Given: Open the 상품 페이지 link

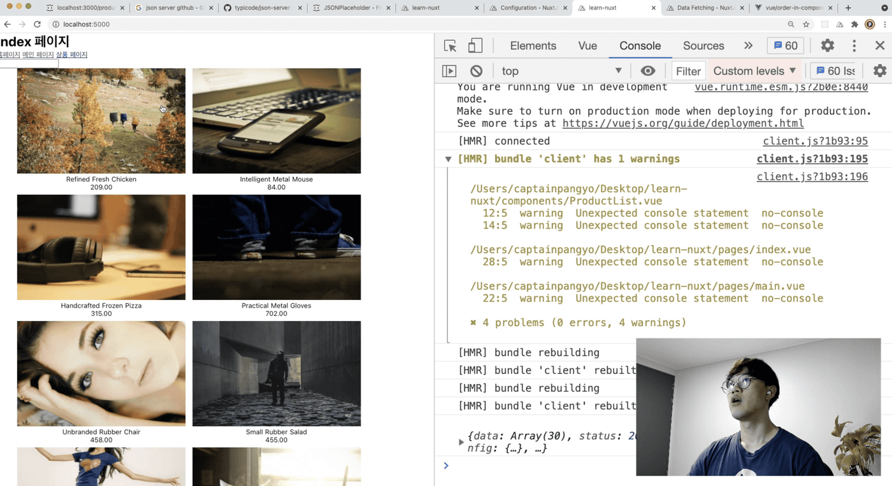Looking at the screenshot, I should pos(71,55).
